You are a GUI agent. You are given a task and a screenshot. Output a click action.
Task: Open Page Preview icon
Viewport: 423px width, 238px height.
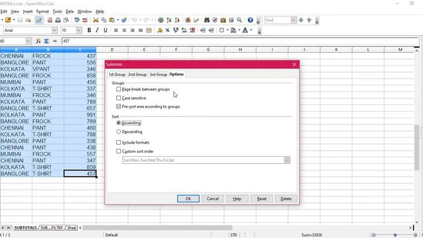coord(66,20)
